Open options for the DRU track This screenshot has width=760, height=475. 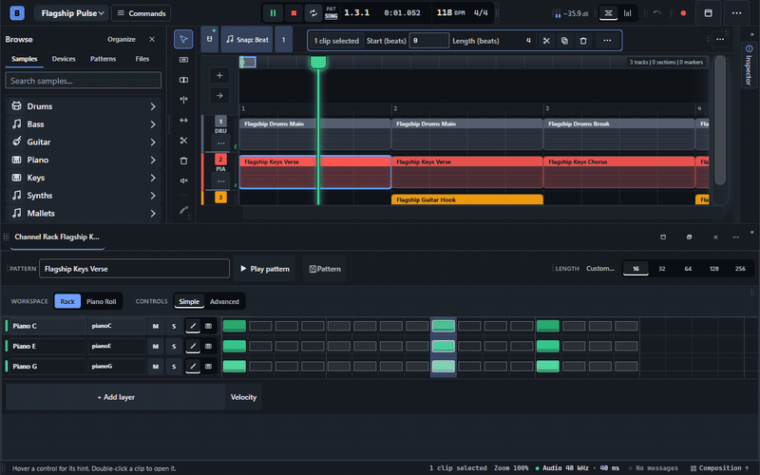(221, 143)
